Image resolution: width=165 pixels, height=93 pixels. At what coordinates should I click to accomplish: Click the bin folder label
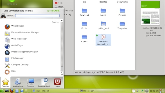(84, 2)
